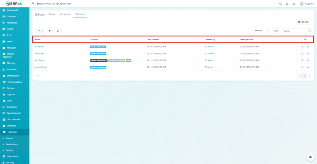This screenshot has width=317, height=164.
Task: Open the table column menu icon
Action: (305, 40)
